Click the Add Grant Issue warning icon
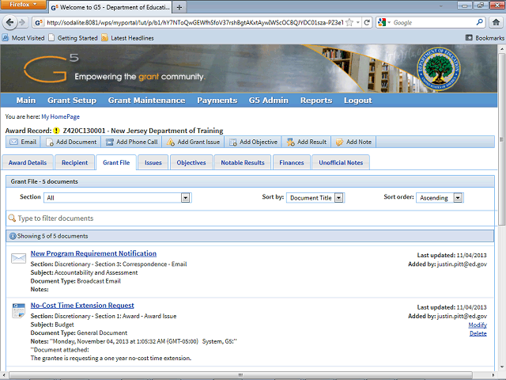 coord(171,142)
